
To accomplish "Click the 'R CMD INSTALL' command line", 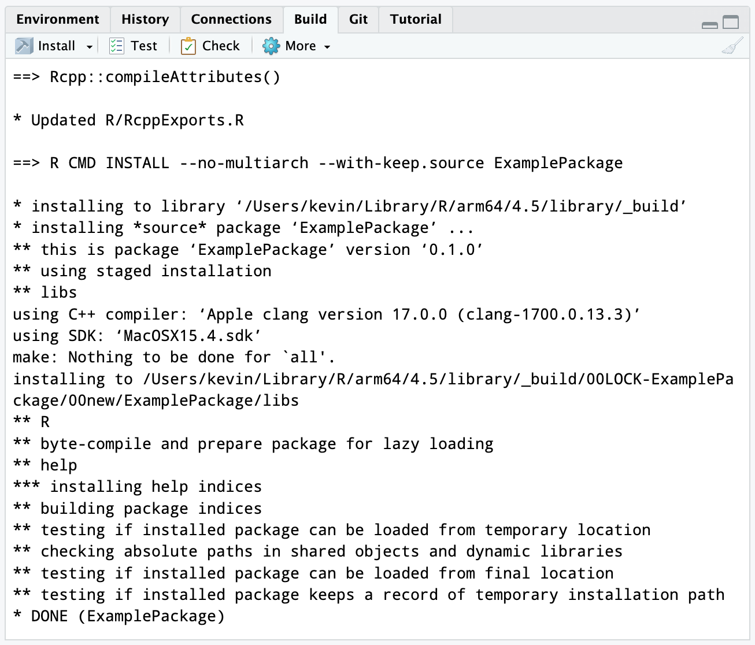I will 318,163.
